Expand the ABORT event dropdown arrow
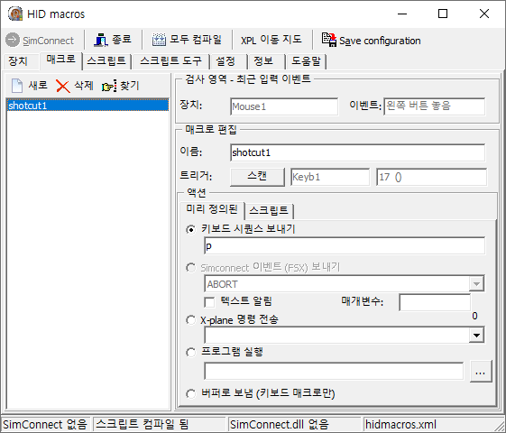Viewport: 506px width, 433px height. coord(476,284)
